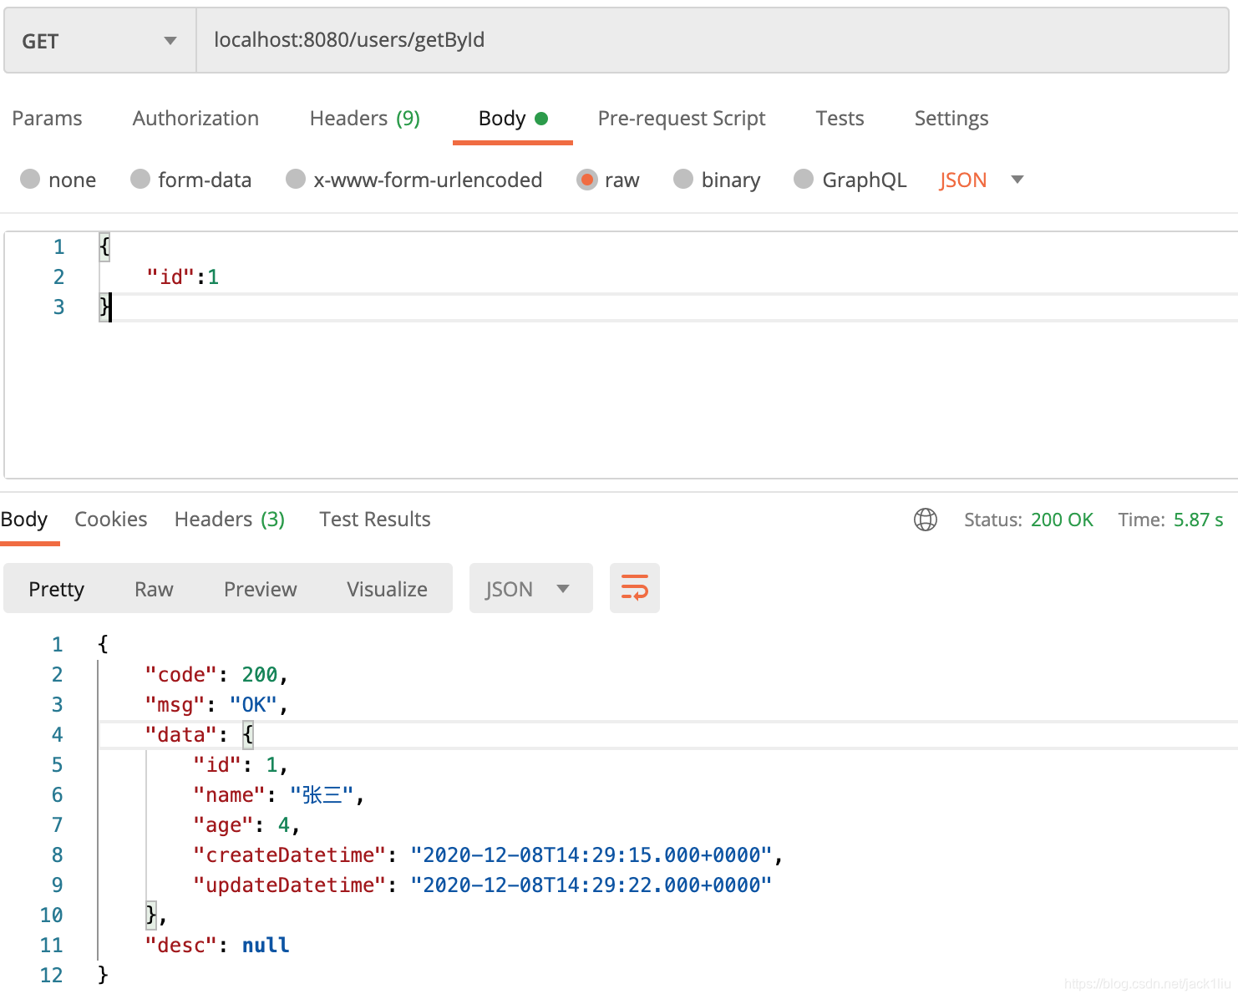The image size is (1238, 999).
Task: Select the response Body tab
Action: [24, 520]
